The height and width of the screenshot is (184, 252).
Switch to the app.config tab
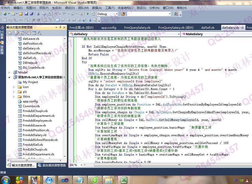(x=109, y=28)
